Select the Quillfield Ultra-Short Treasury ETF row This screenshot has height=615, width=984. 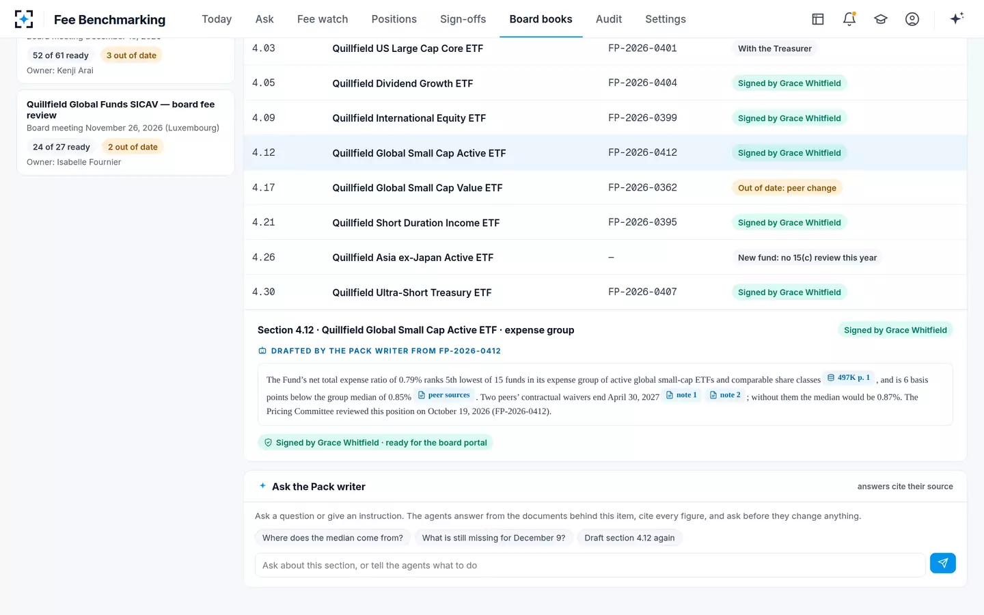(605, 292)
